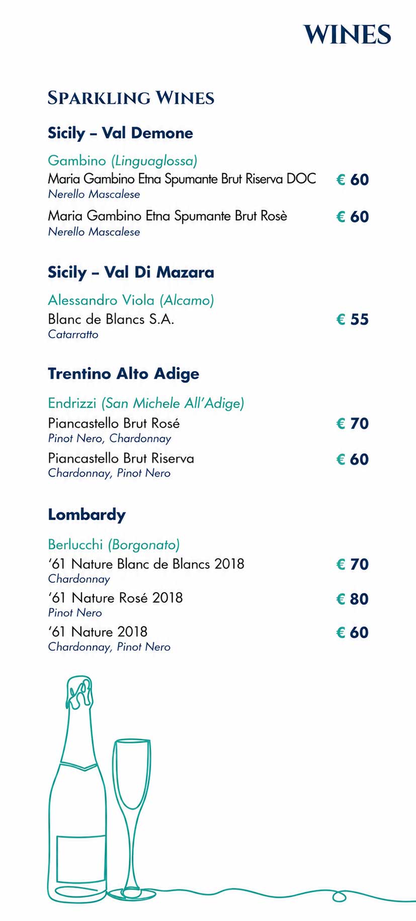Viewport: 416px width, 921px height.
Task: Click the champagne bottle illustration
Action: 78,789
